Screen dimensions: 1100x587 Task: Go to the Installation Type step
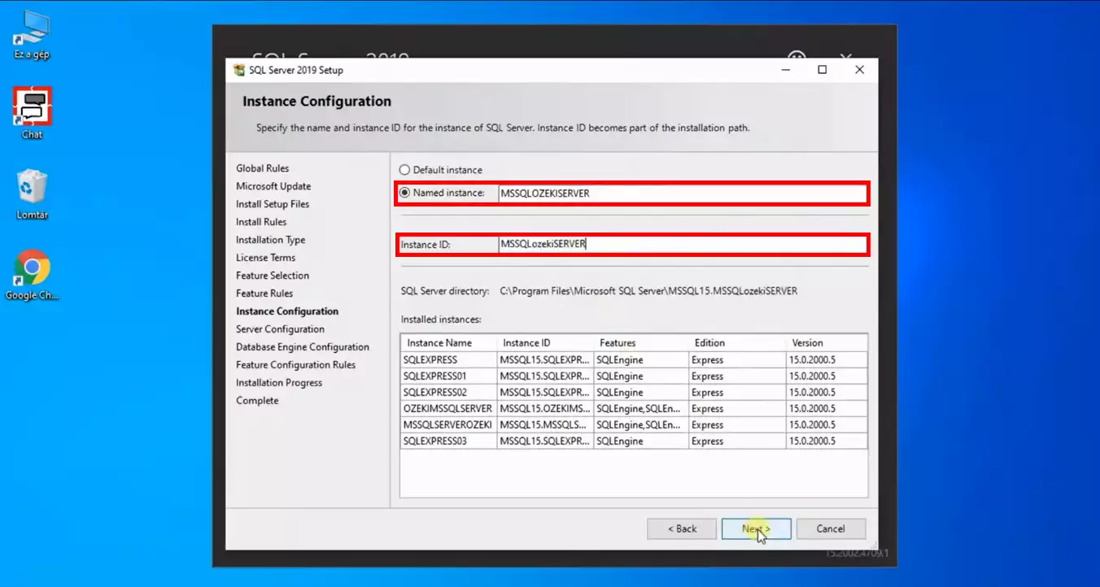(271, 240)
